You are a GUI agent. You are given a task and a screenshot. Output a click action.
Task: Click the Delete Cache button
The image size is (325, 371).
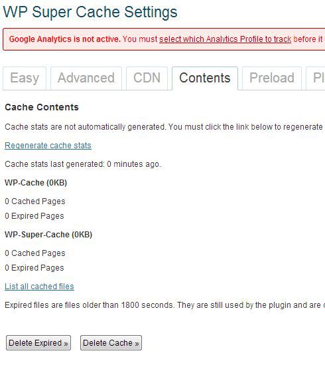coord(111,342)
